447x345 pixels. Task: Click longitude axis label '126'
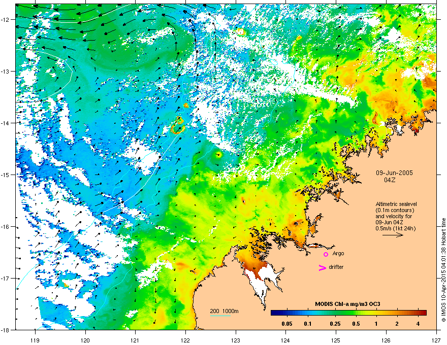[386, 340]
